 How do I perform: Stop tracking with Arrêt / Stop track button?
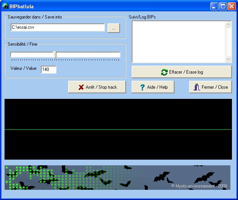(97, 87)
